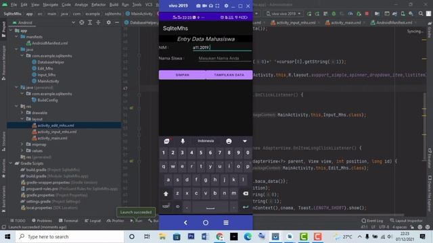The image size is (433, 243).
Task: Switch to AndroidManifest.xml editor tab
Action: [392, 22]
